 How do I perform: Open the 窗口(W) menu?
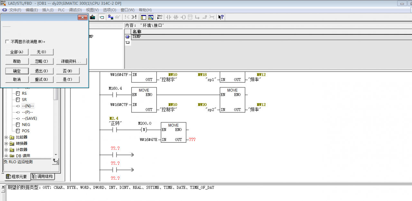(127, 10)
